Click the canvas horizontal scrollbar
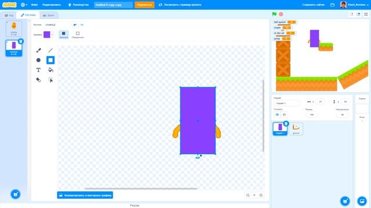 coord(141,189)
